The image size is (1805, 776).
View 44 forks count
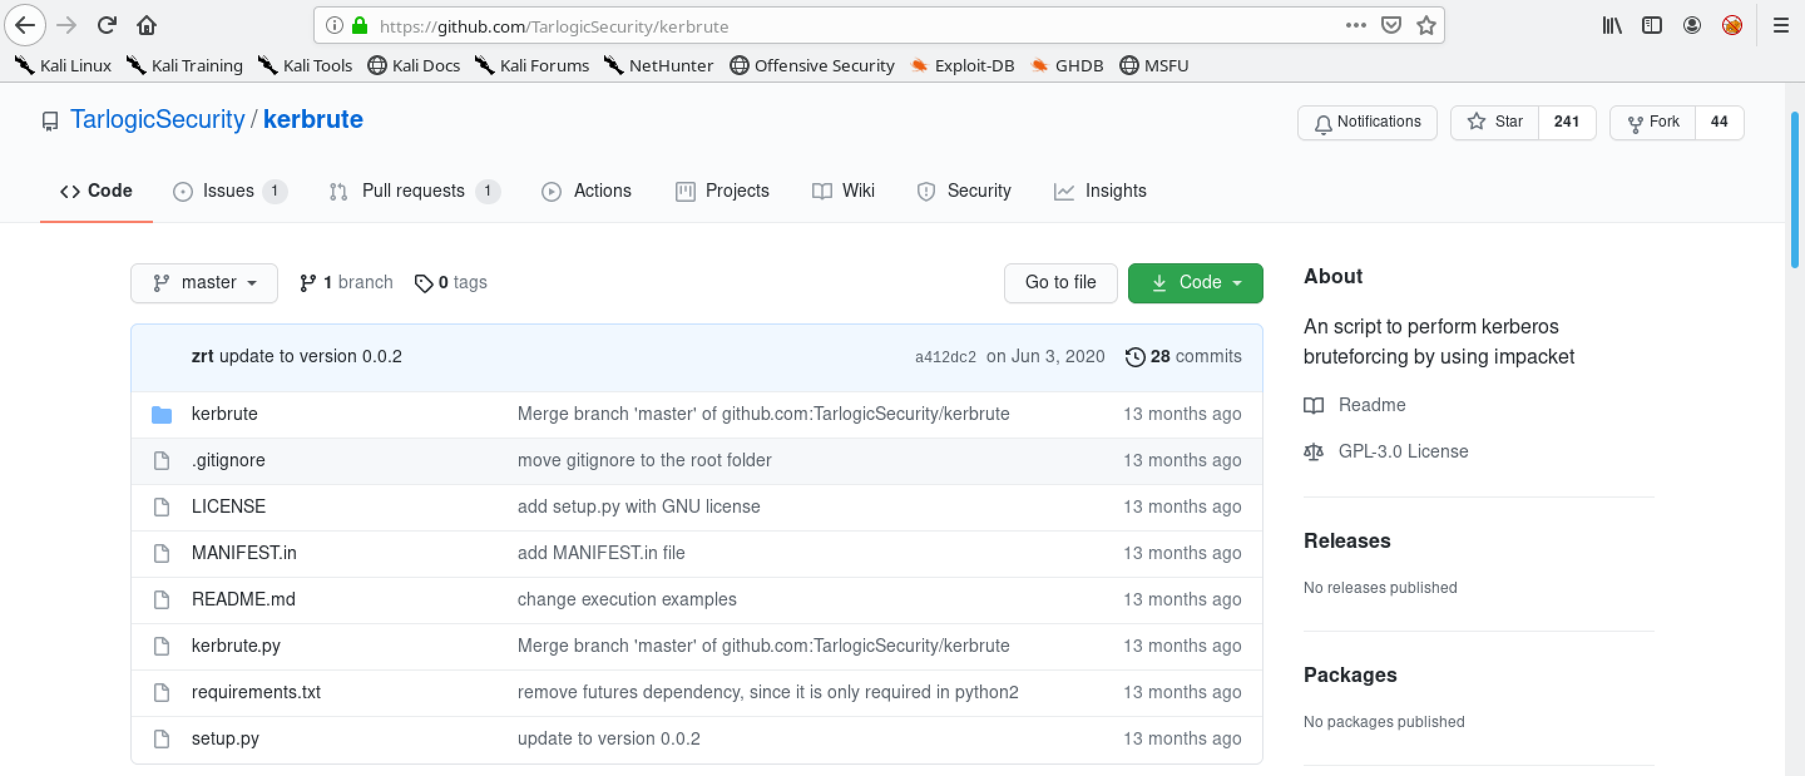tap(1719, 122)
